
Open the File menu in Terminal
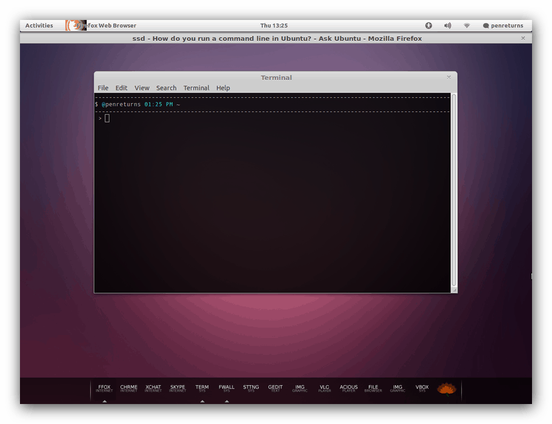point(103,88)
